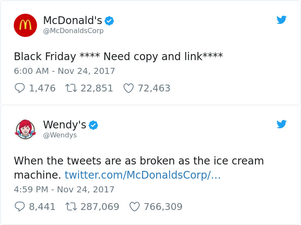Click the 6:00 AM - Nov 24, 2017 timestamp
Screen dimensions: 301x225
[64, 71]
